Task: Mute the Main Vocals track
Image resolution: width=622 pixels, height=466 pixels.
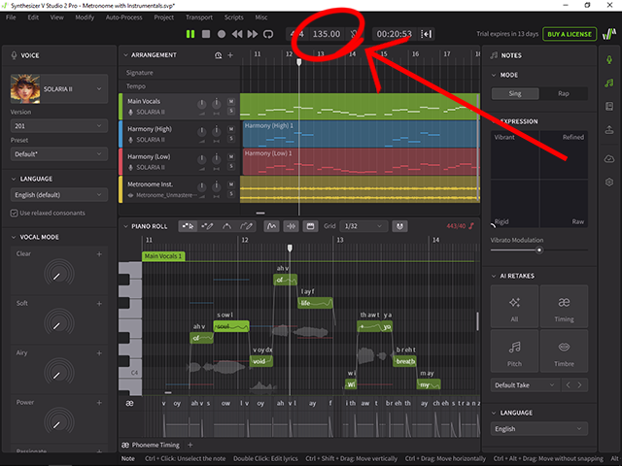Action: (x=231, y=100)
